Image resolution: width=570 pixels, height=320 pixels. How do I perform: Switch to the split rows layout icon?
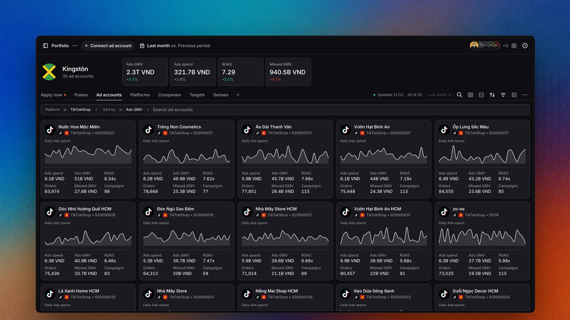click(481, 95)
